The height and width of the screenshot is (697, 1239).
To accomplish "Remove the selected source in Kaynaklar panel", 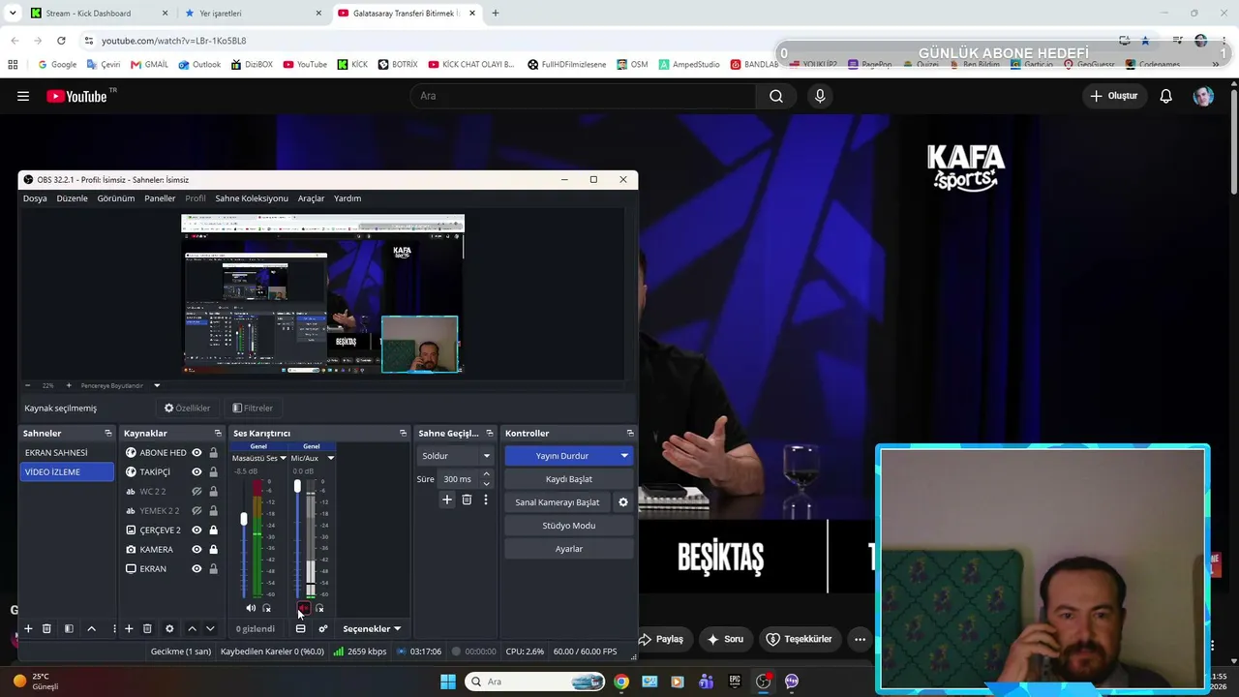I will coord(147,628).
